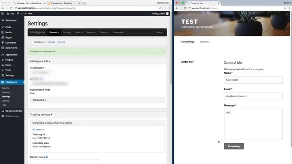292x164 pixels.
Task: Open Ninja Forms sidebar item
Action: pyautogui.click(x=11, y=48)
